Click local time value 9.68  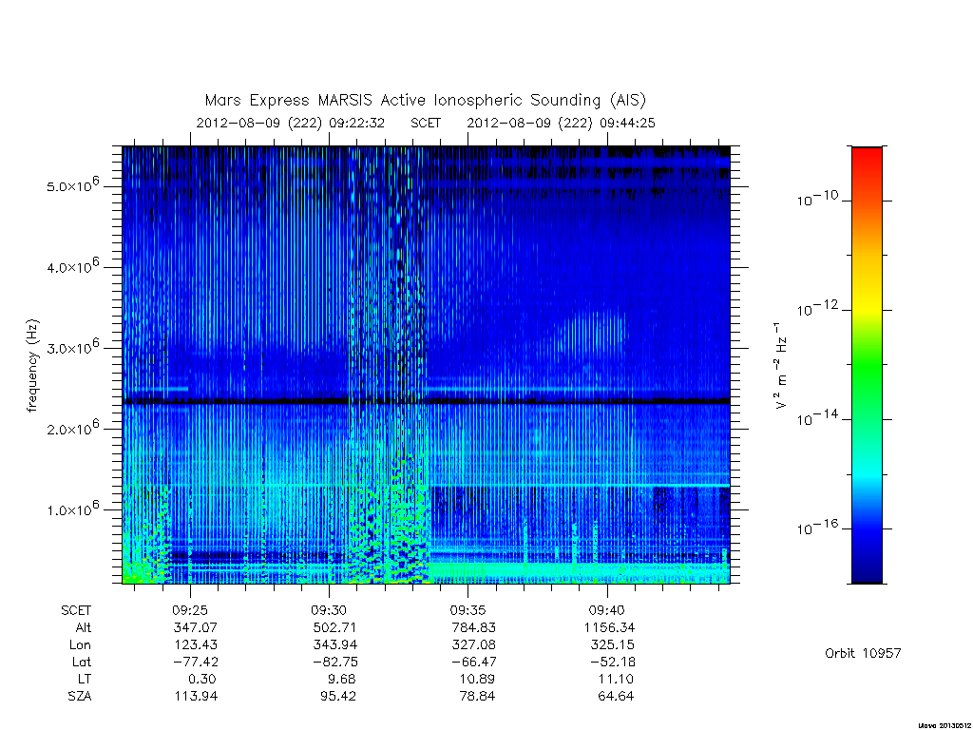point(341,679)
